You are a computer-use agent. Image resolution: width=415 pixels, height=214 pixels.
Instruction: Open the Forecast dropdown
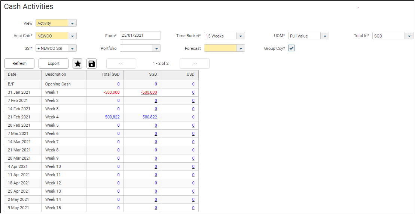pyautogui.click(x=241, y=48)
